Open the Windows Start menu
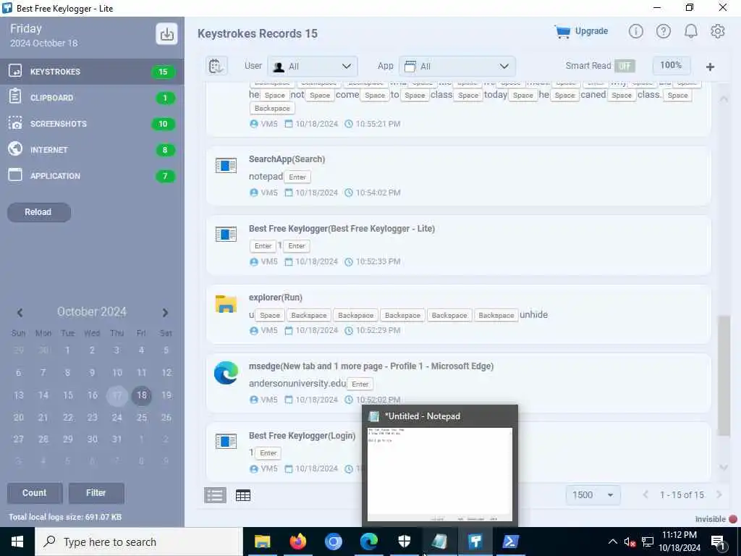Viewport: 741px width, 556px height. 17,542
